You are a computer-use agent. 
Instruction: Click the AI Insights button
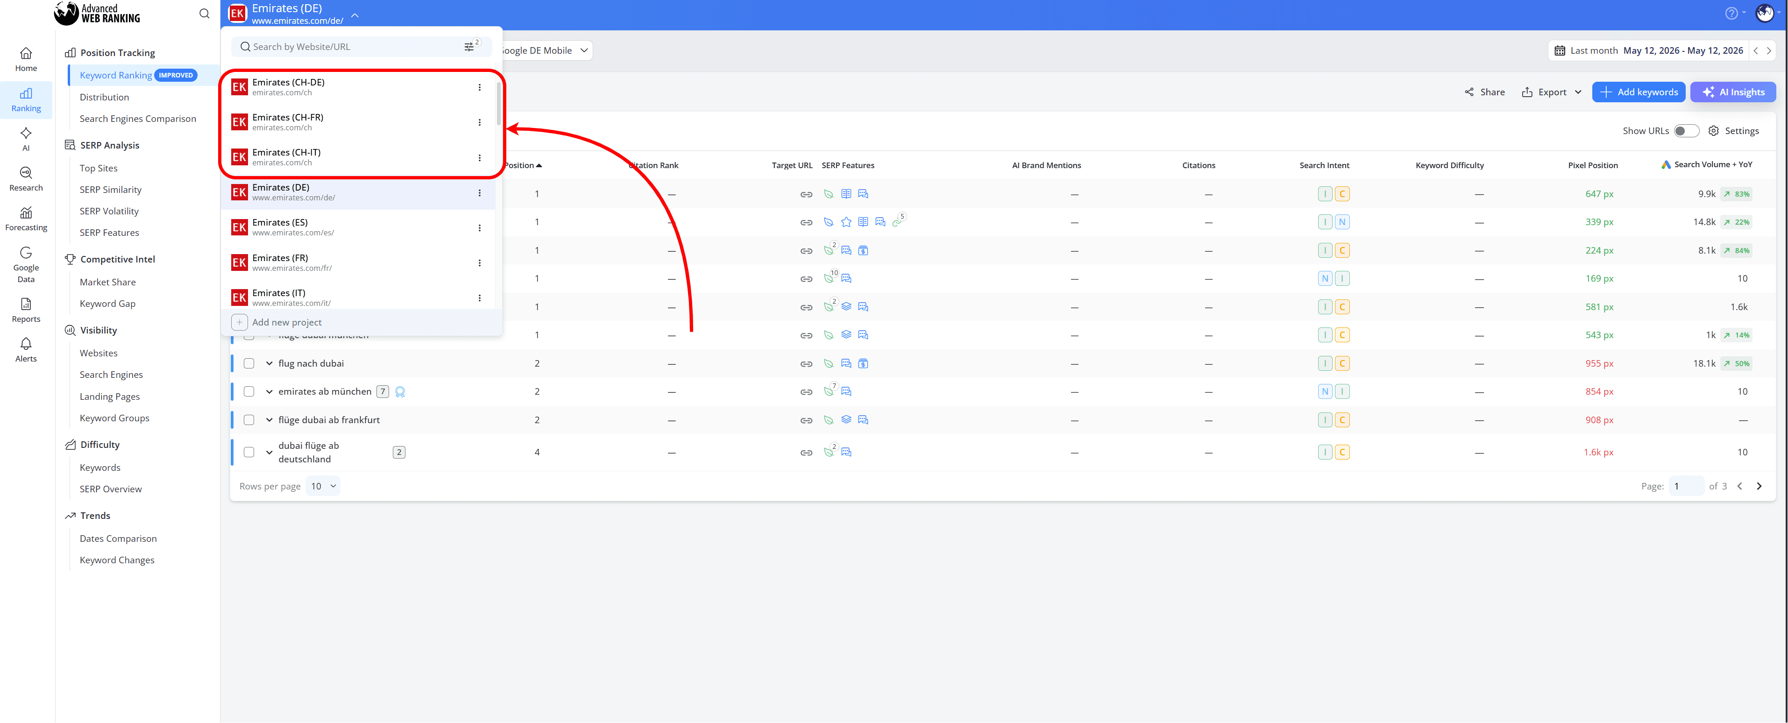point(1732,92)
